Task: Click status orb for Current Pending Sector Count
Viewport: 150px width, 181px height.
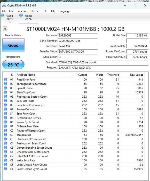Action: point(5,148)
